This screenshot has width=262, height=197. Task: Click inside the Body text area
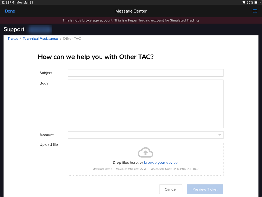click(x=145, y=104)
